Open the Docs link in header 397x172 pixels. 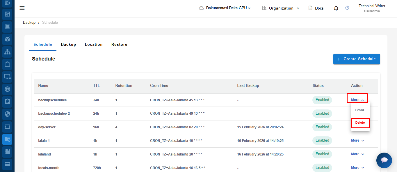[x=316, y=8]
